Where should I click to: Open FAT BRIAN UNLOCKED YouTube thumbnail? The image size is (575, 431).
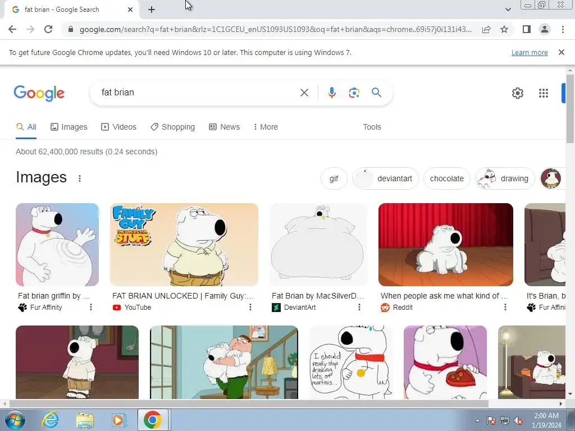184,245
